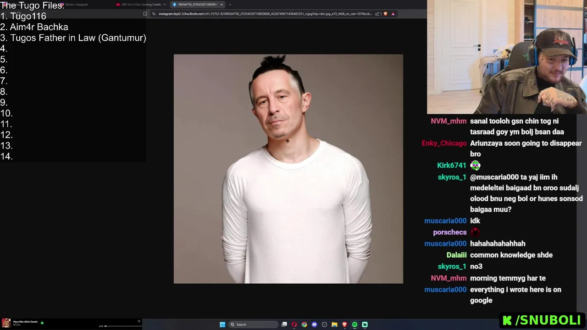Click the 'Ariunzaya soon going to disappear' message

[x=526, y=148]
